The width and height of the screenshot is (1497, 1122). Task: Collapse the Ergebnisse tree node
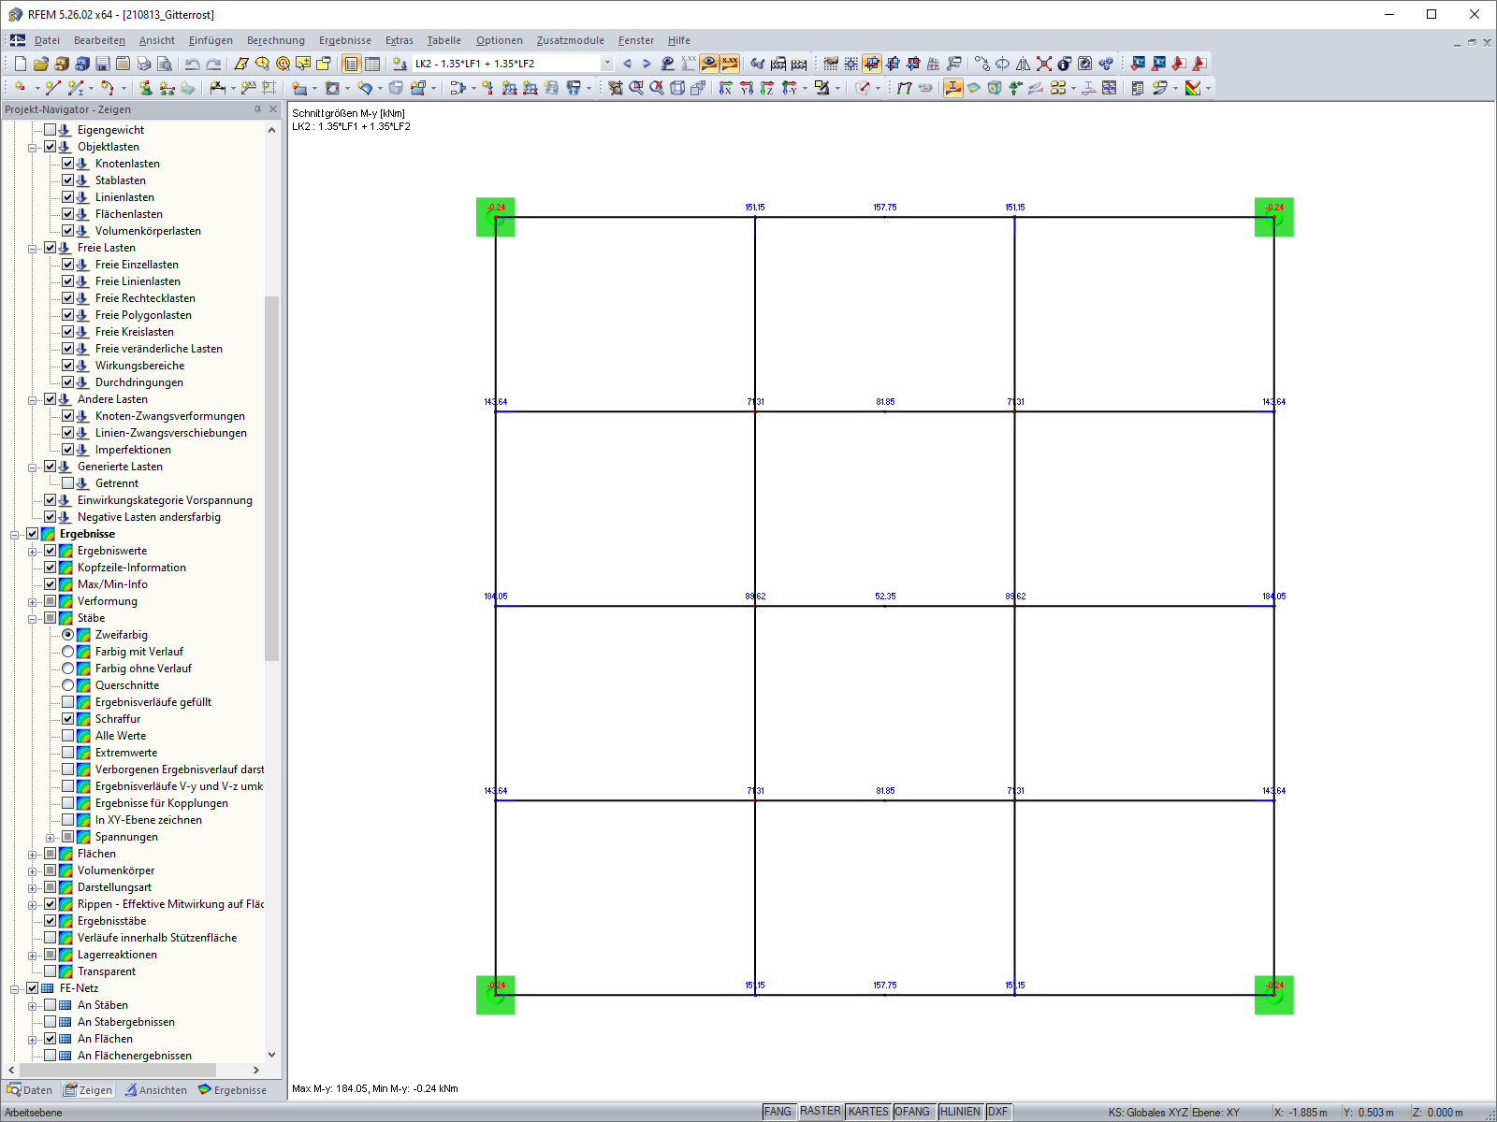(x=15, y=535)
